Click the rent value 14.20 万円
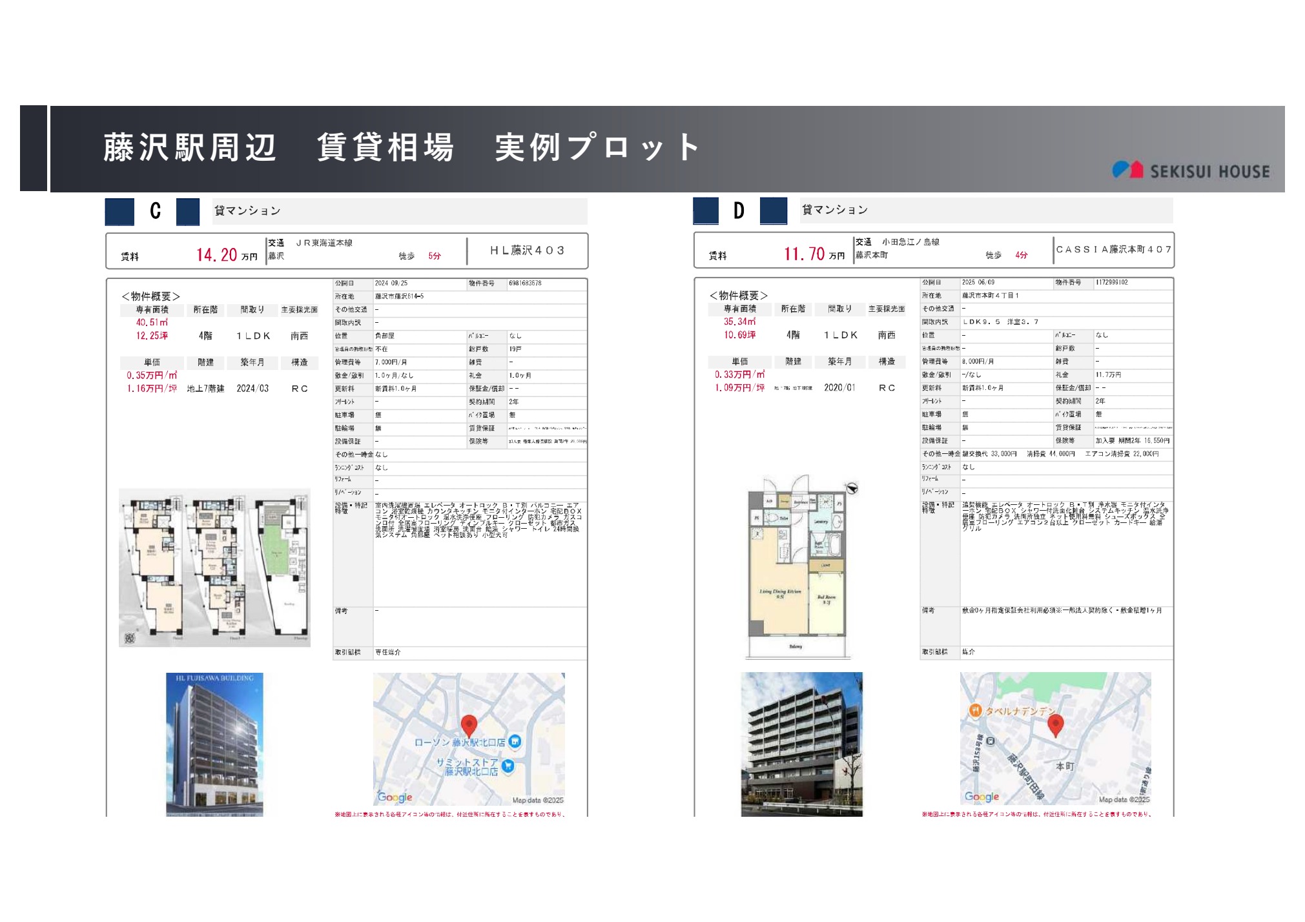 [x=227, y=255]
